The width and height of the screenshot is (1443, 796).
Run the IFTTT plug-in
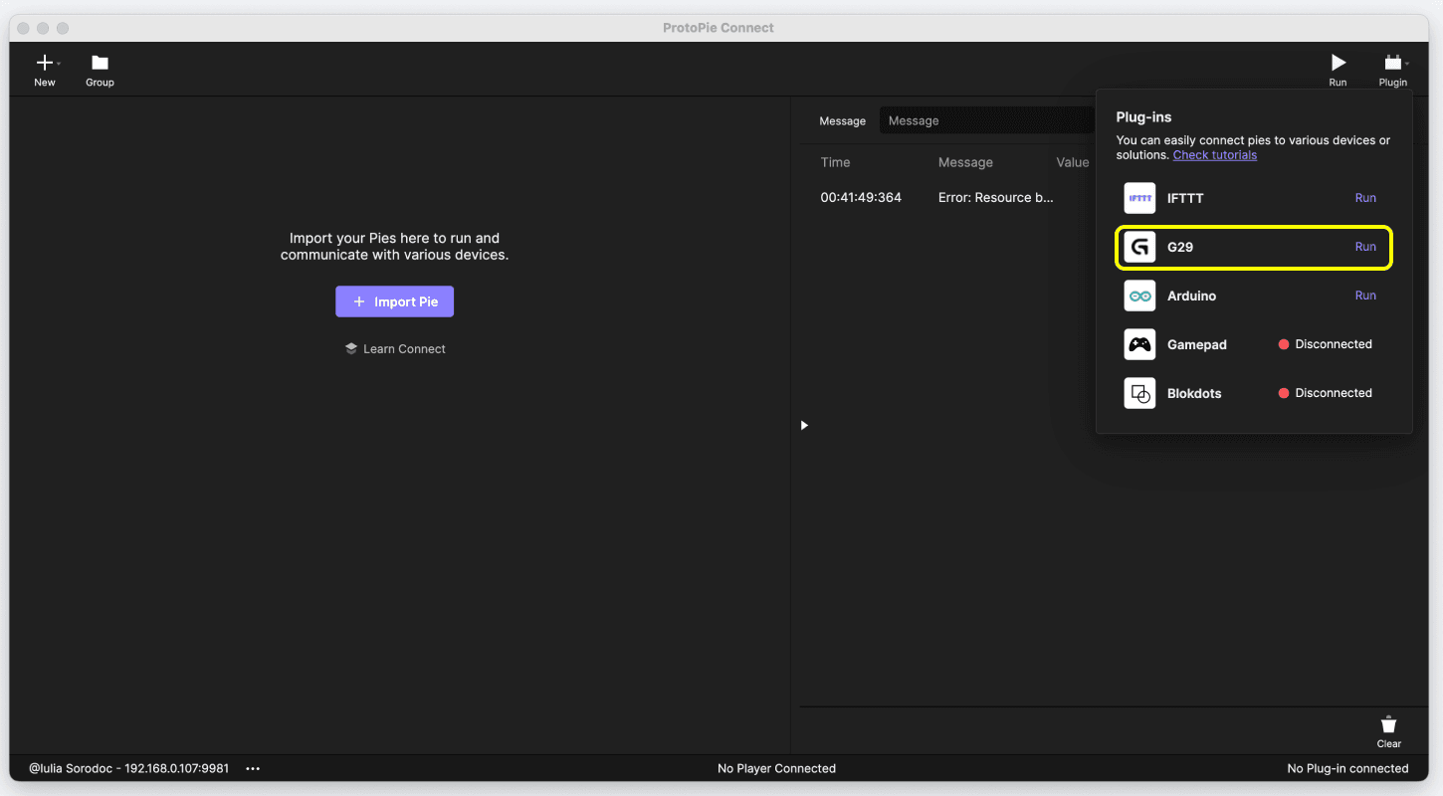[x=1365, y=198]
